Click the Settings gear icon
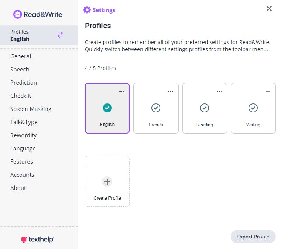Viewport: 281px width, 249px height. tap(87, 10)
